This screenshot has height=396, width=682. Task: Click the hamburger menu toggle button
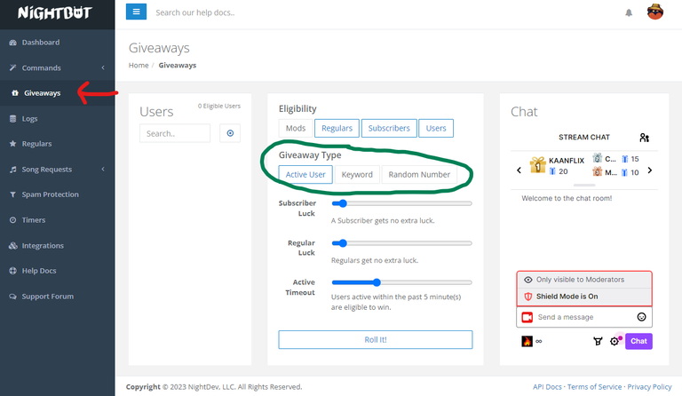pos(136,12)
